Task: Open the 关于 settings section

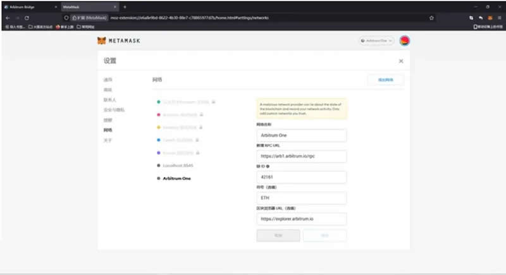Action: [x=108, y=140]
